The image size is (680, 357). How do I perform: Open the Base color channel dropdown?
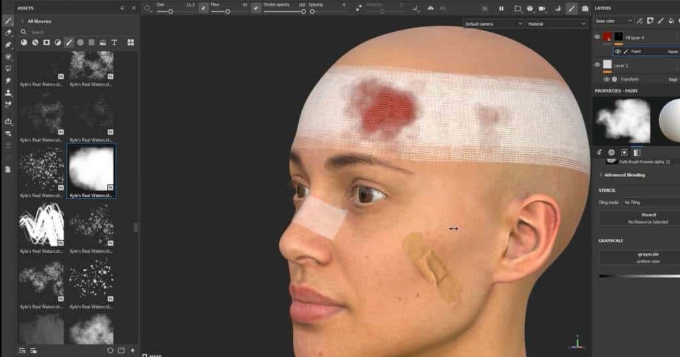point(614,21)
